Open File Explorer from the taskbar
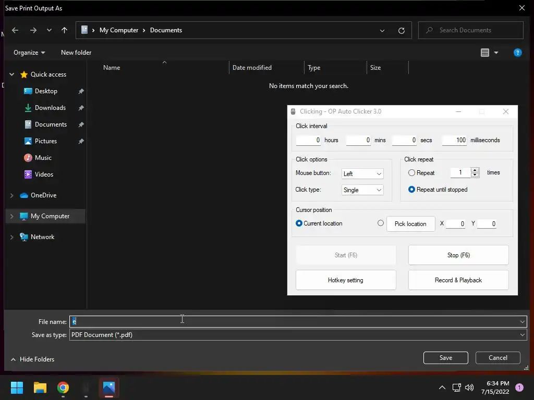The image size is (534, 400). tap(40, 387)
